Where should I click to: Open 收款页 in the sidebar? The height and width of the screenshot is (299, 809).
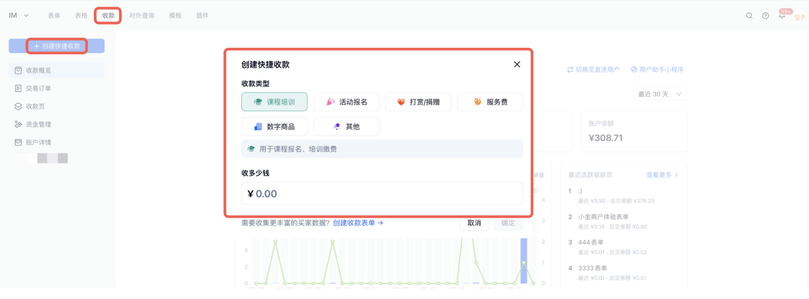(x=57, y=106)
